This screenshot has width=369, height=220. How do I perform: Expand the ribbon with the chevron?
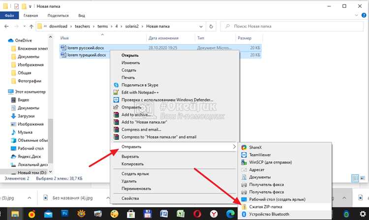356,16
